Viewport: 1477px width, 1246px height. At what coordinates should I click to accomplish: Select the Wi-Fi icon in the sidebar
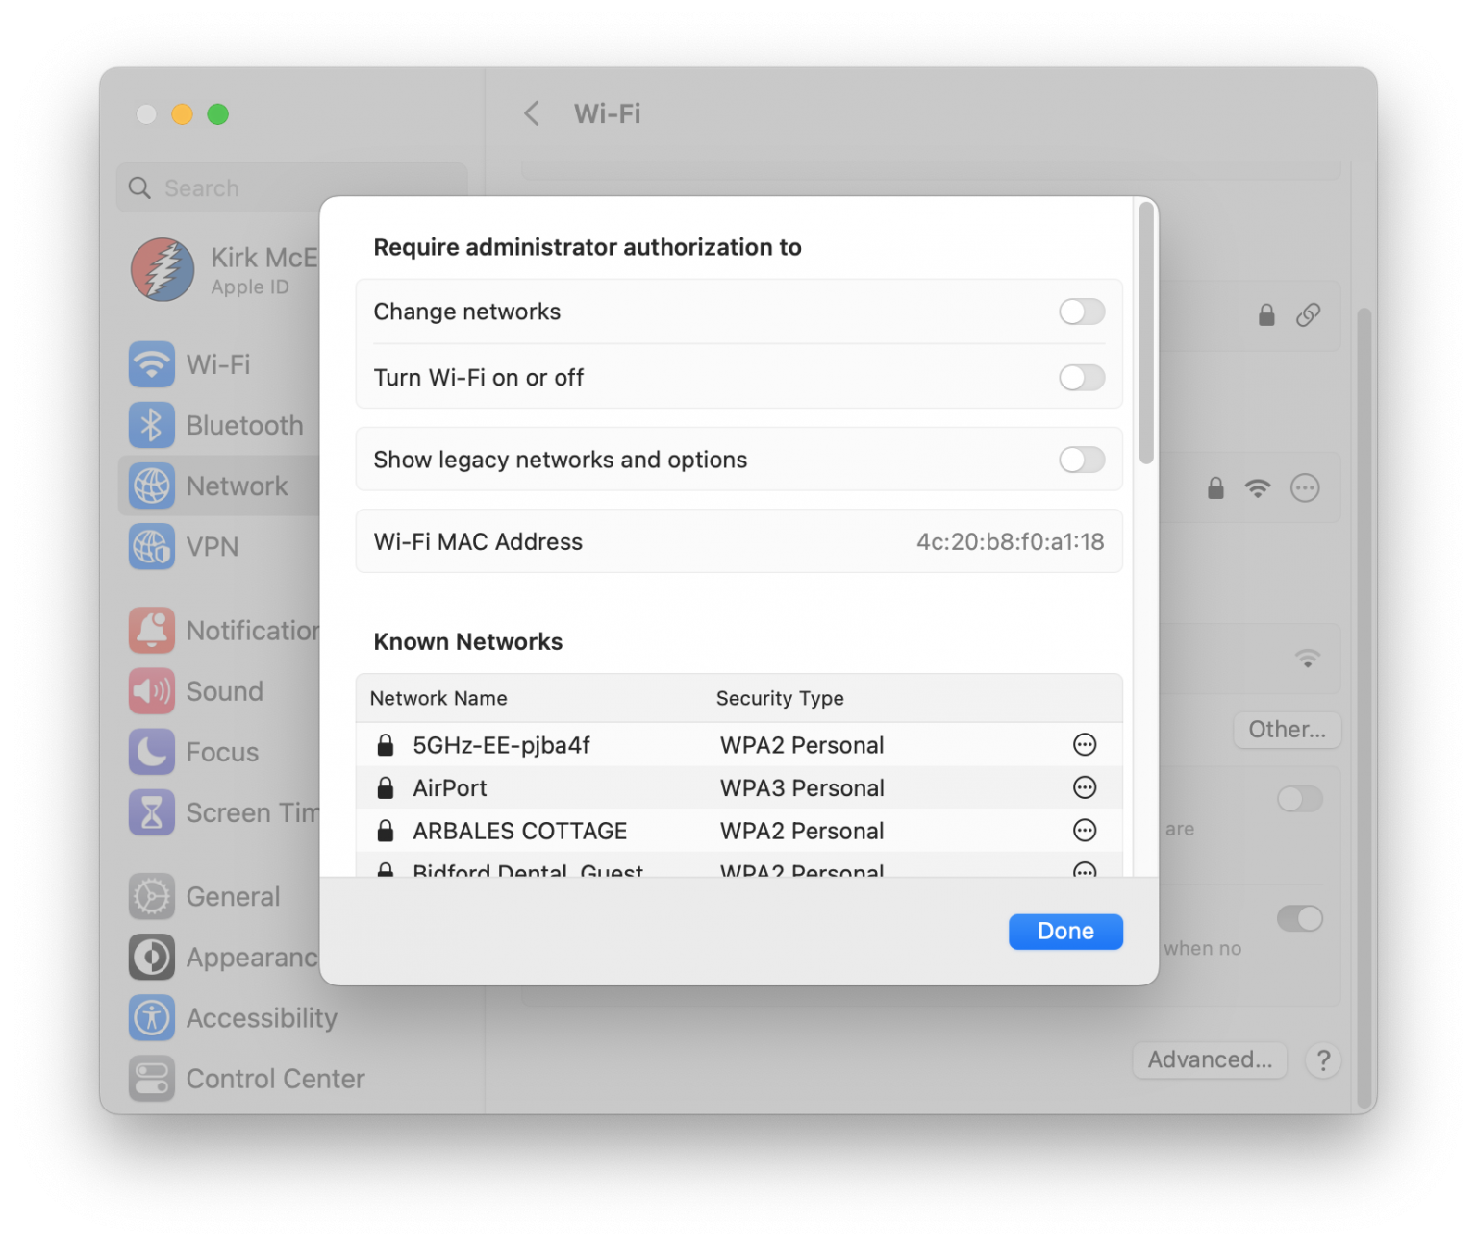click(x=151, y=364)
